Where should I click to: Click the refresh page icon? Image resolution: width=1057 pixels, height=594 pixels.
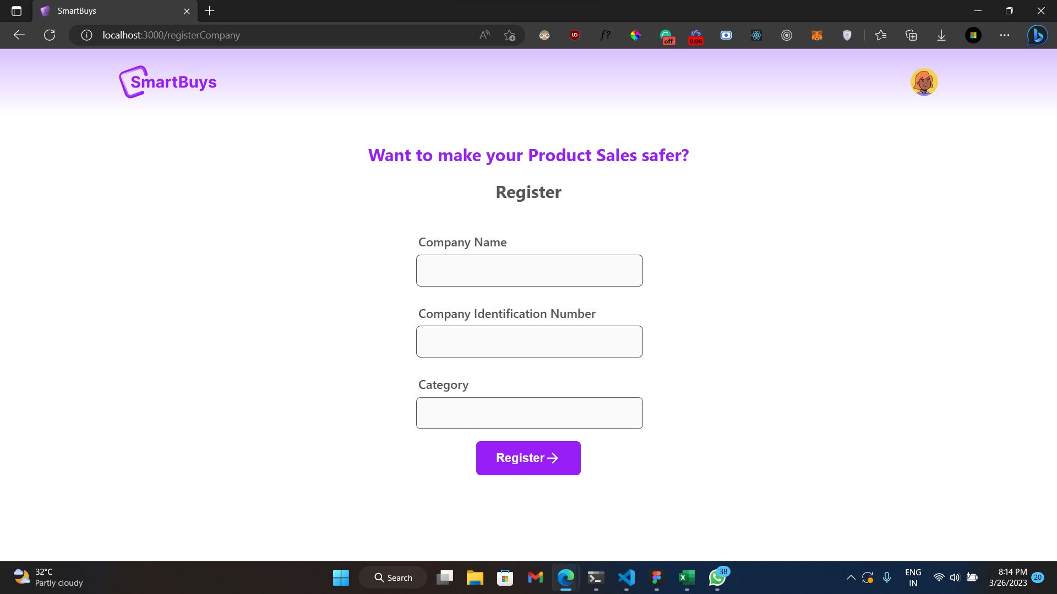click(x=48, y=35)
